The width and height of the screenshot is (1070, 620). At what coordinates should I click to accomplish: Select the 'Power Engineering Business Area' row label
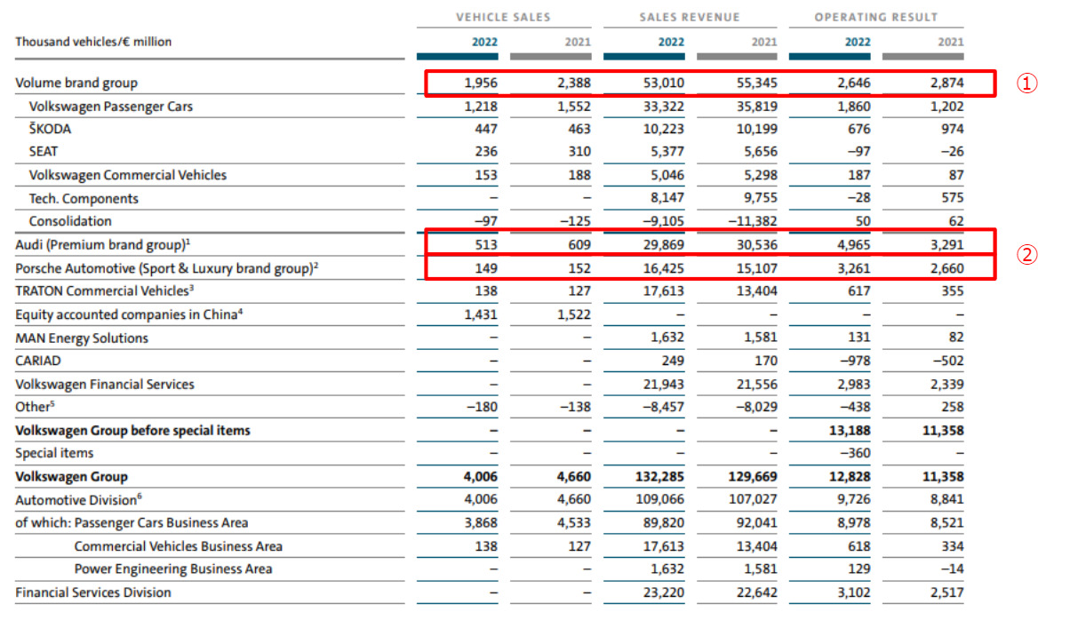tap(173, 569)
